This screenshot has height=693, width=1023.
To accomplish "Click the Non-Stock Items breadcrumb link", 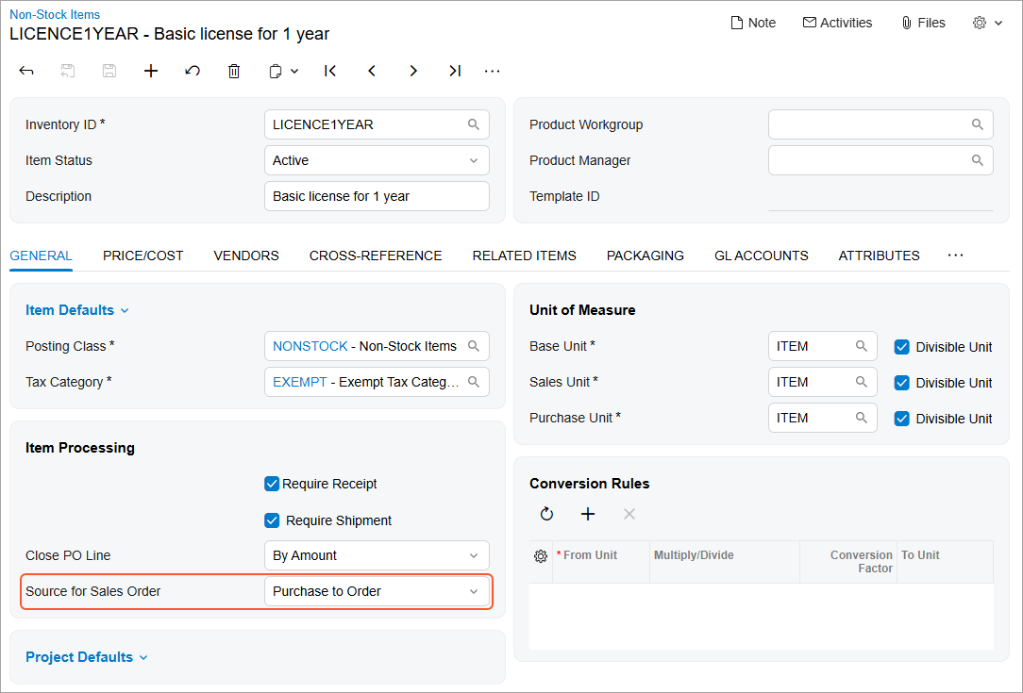I will point(55,14).
